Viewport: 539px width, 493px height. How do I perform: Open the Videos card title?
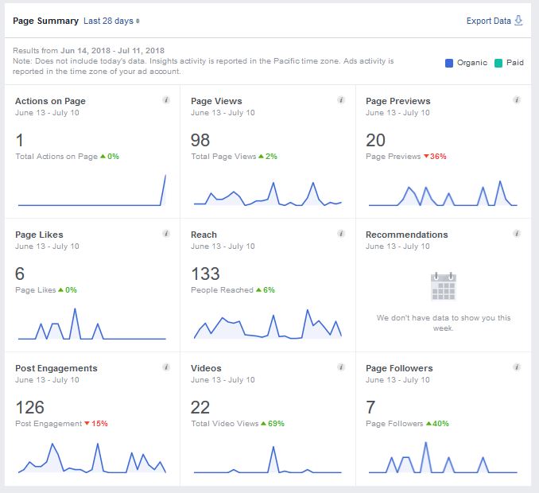206,368
